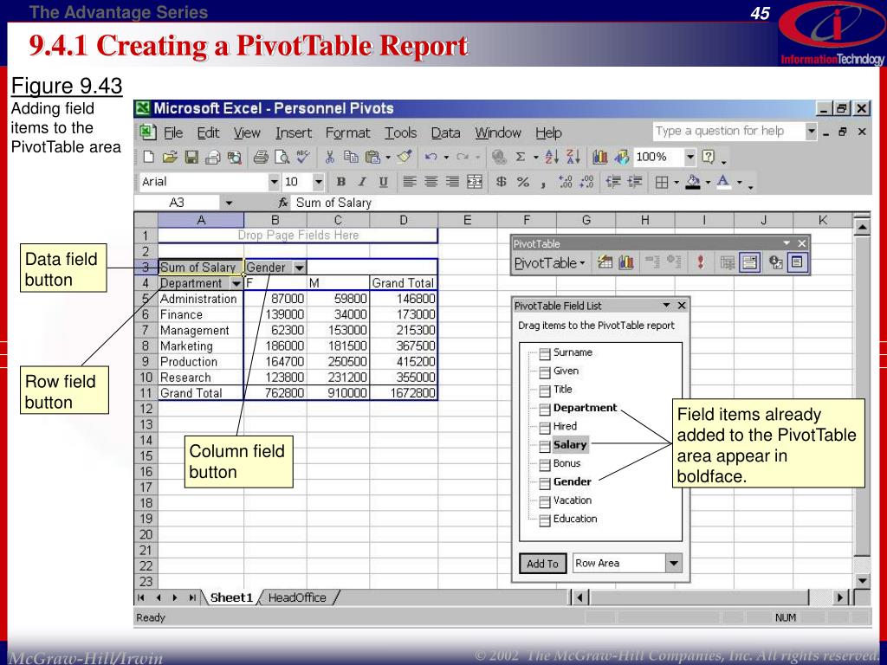This screenshot has width=887, height=665.
Task: Open the Name Box dropdown arrow
Action: (x=229, y=203)
